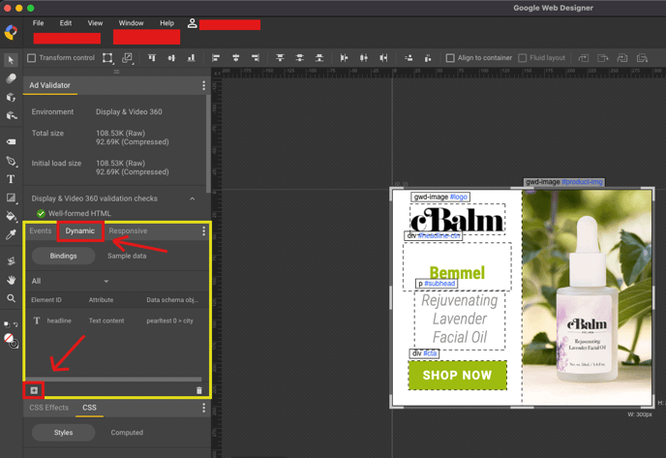Align selected elements to bottom edge
This screenshot has height=458, width=666.
pos(191,58)
